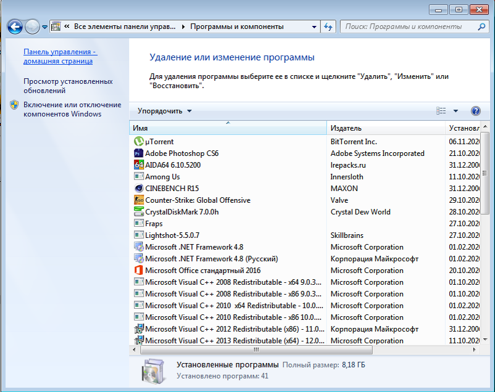
Task: Click Все элементы панели управления breadcrumb
Action: [x=125, y=27]
